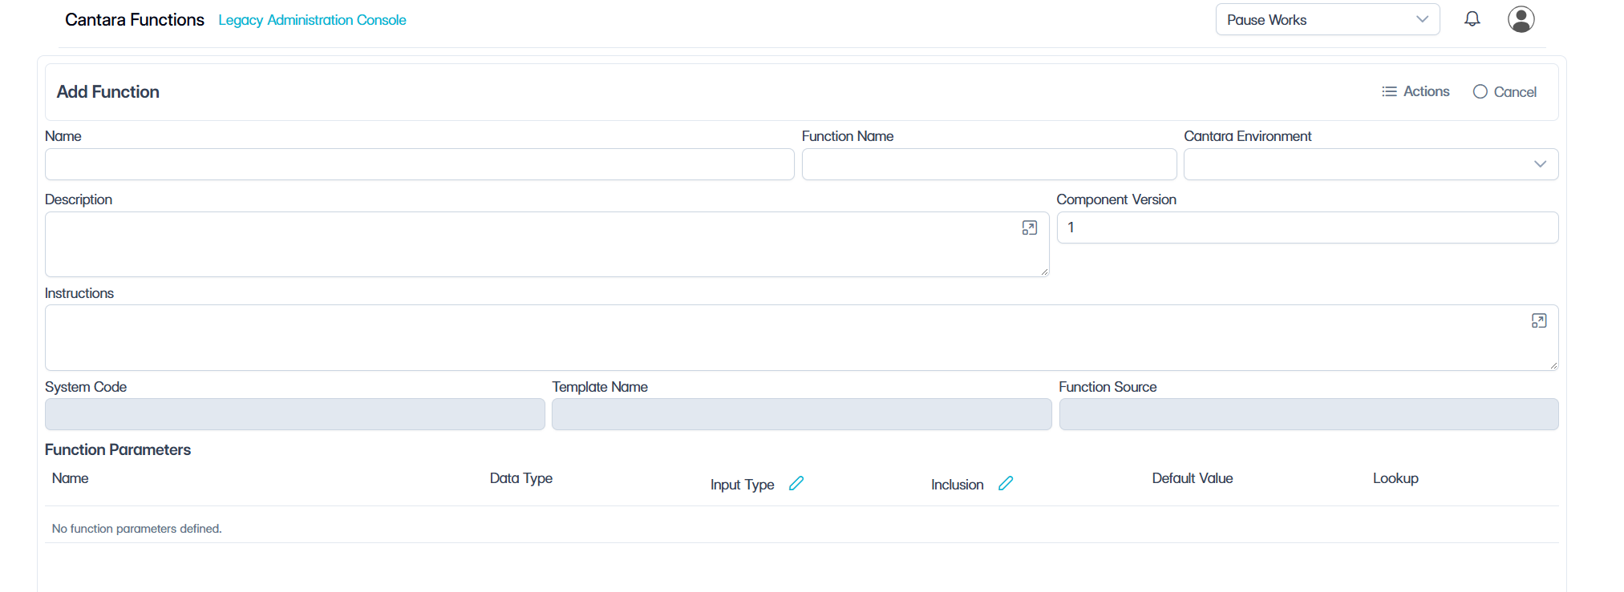Click the disabled Function Source field

[x=1308, y=414]
